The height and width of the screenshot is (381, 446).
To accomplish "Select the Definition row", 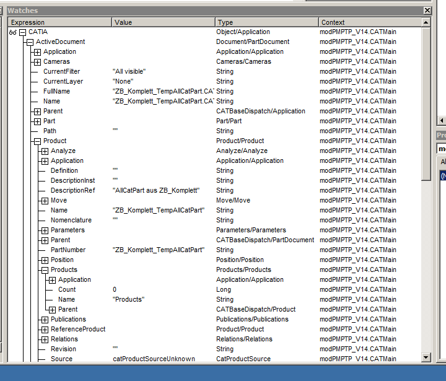I will (x=215, y=170).
